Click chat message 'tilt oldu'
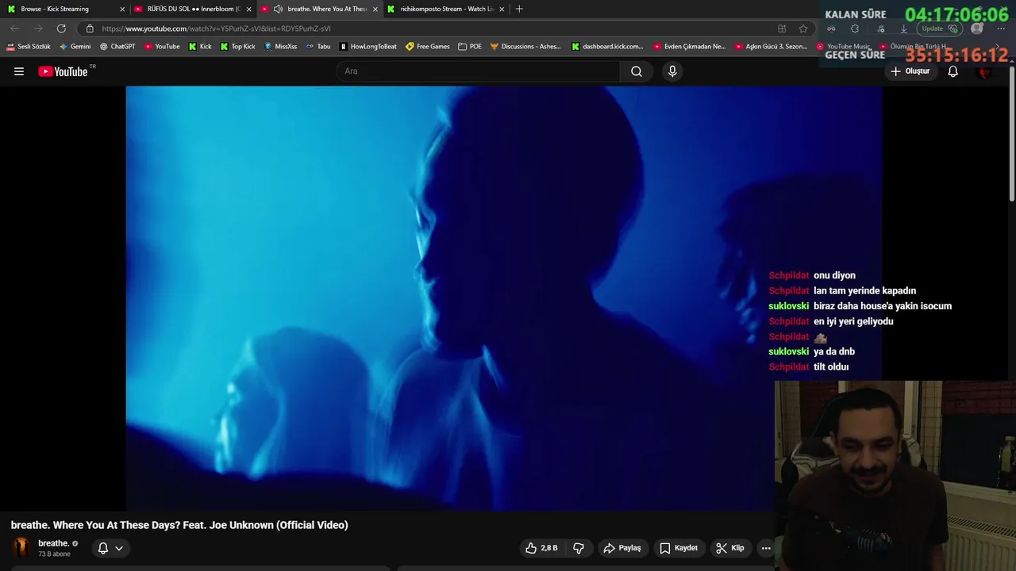Screen dimensions: 1016x571 click(831, 367)
